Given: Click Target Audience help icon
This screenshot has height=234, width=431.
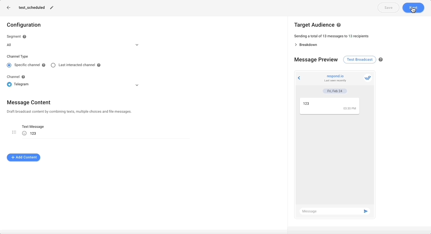Looking at the screenshot, I should tap(338, 25).
